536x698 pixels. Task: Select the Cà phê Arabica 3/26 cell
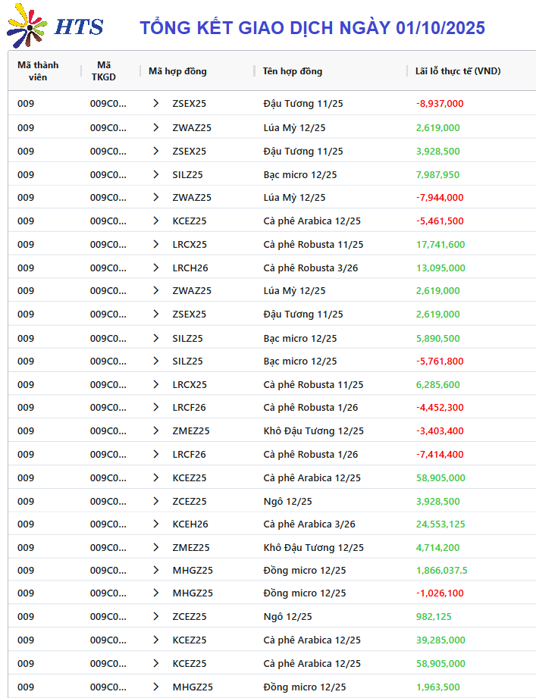pyautogui.click(x=309, y=524)
